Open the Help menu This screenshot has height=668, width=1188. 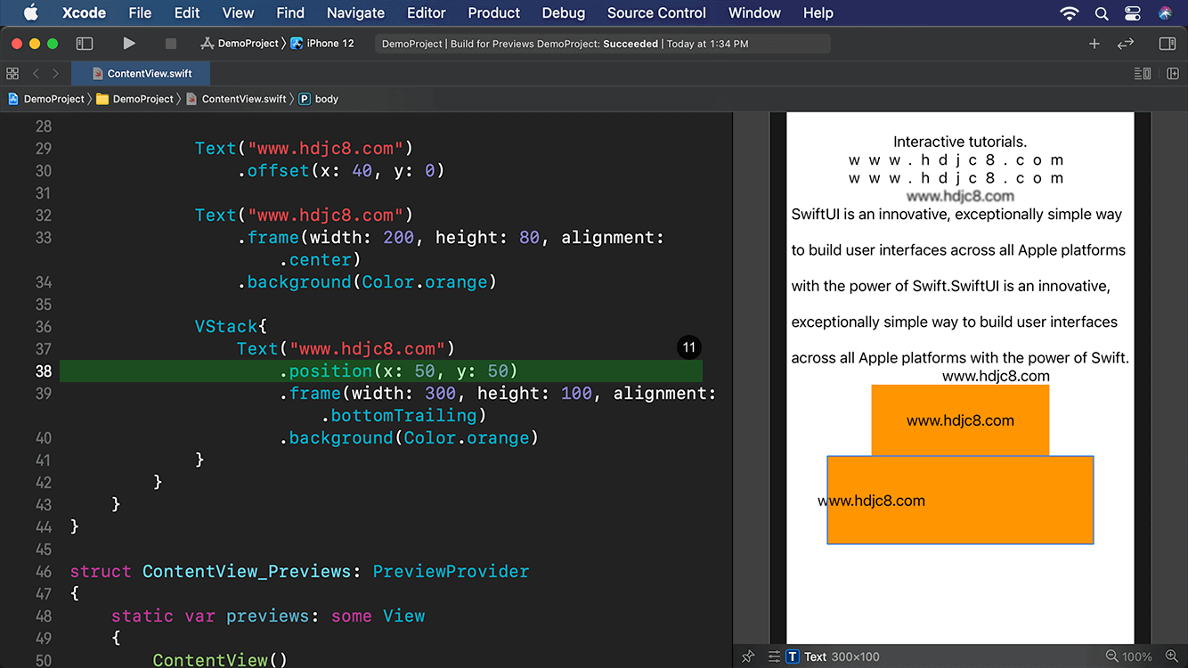click(x=818, y=12)
